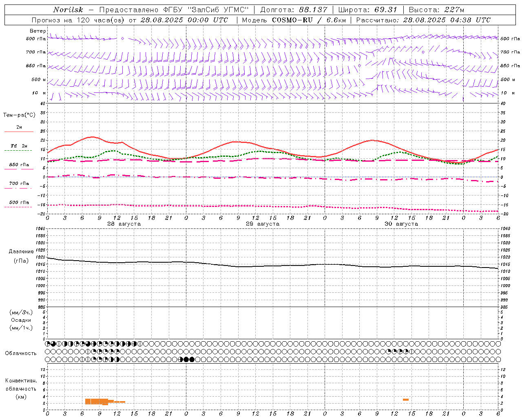Click the large orange convective cloud bar on 28 August
Screen dimensions: 522x417
(x=97, y=402)
